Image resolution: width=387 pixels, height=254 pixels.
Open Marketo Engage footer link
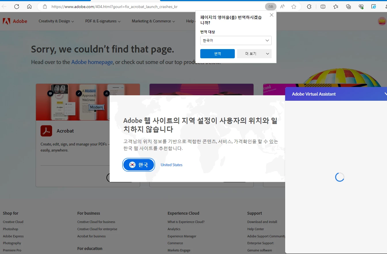point(179,250)
